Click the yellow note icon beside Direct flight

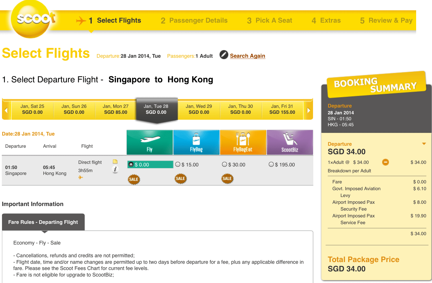coord(115,162)
